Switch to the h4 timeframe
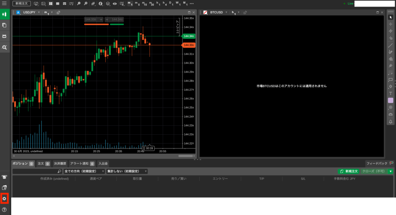 tap(165, 3)
